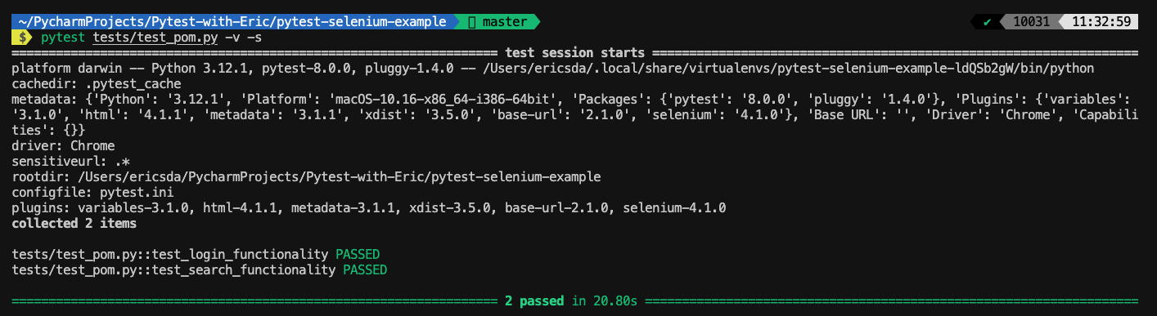Click the 11:32:59 clock segment
The height and width of the screenshot is (316, 1157).
(x=1100, y=22)
